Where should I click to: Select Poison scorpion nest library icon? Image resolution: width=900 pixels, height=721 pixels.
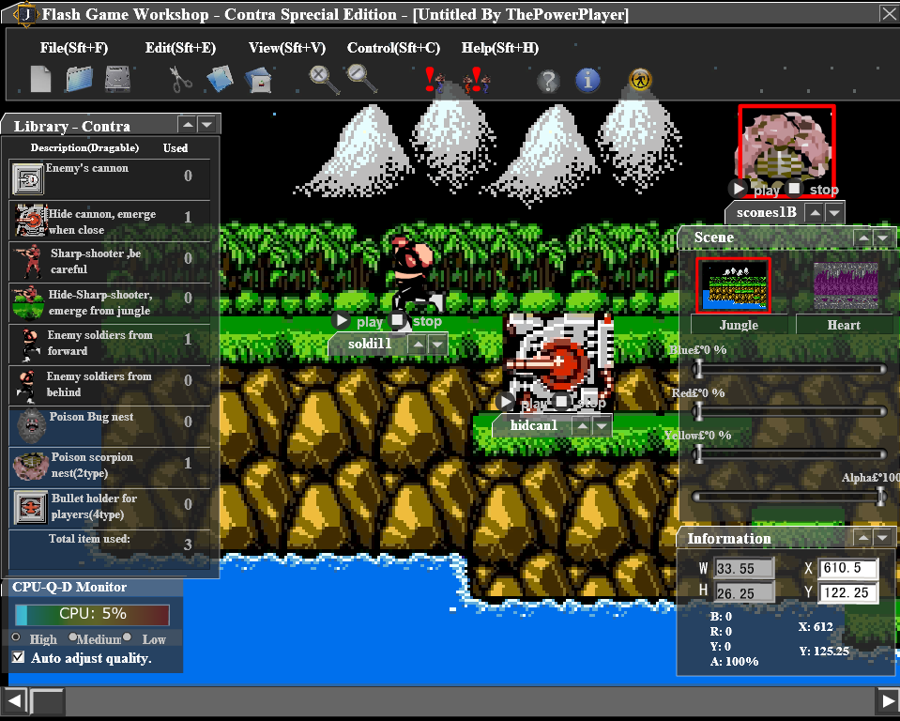pos(31,467)
